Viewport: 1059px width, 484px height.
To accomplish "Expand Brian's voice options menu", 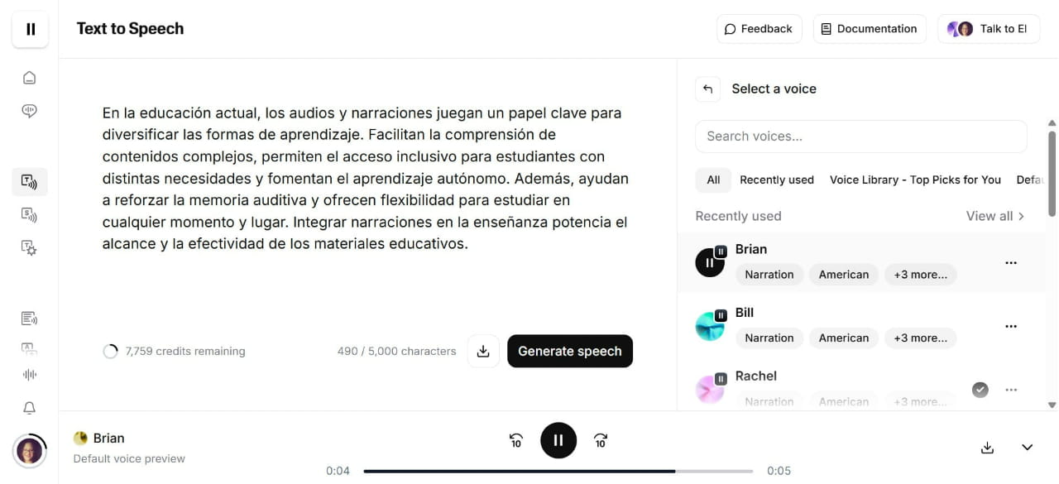I will point(1010,262).
